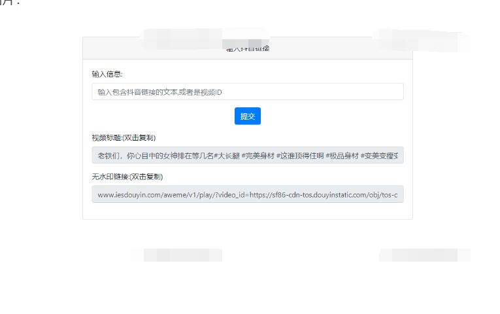The width and height of the screenshot is (500, 314).
Task: Click the 老铁们 text starting the title
Action: point(110,156)
